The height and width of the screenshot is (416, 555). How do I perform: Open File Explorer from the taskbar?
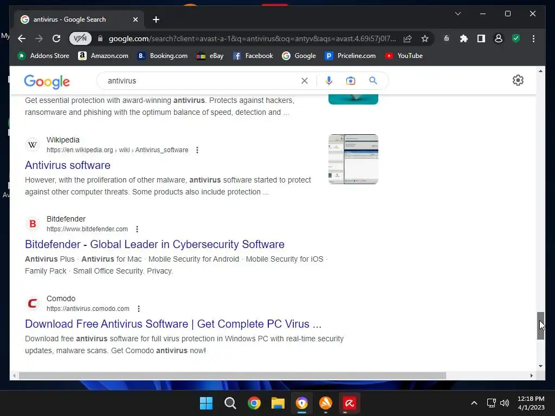[x=278, y=403]
